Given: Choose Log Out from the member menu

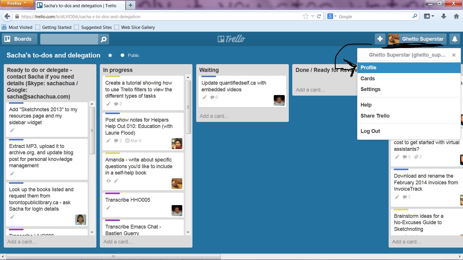Looking at the screenshot, I should (x=409, y=131).
